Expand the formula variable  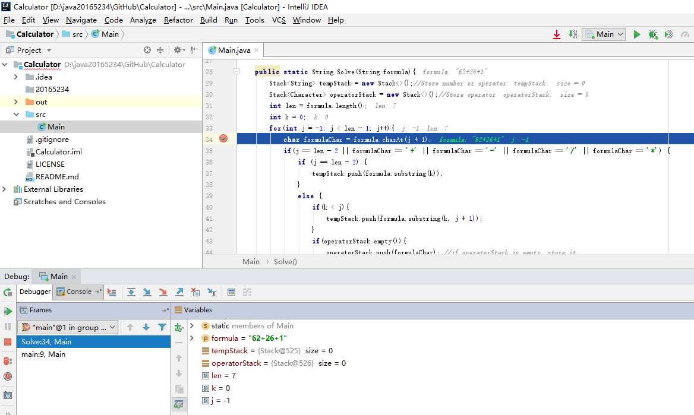(192, 338)
